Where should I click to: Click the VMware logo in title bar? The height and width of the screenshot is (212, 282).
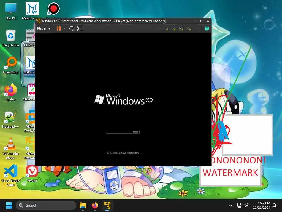pos(38,21)
